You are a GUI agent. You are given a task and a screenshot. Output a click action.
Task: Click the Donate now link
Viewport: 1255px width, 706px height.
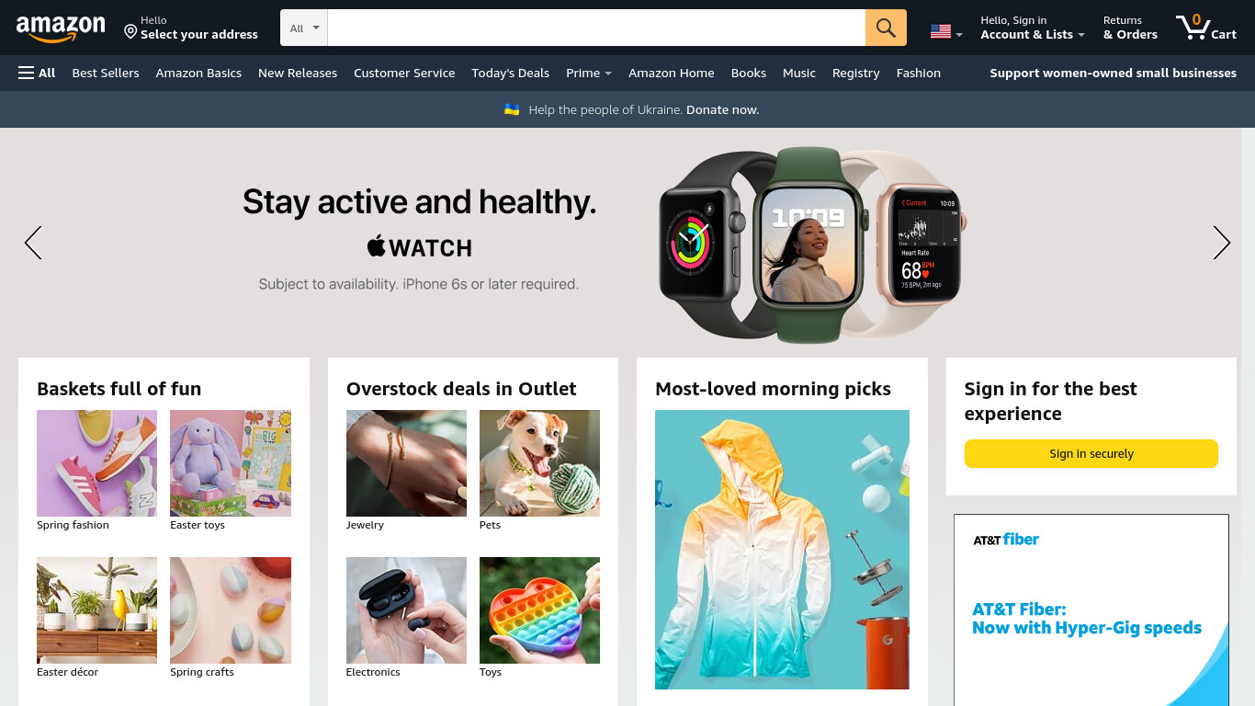722,109
